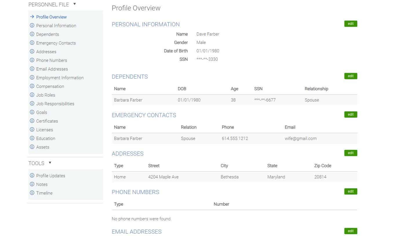
Task: Click the 20814 zip code cell
Action: [x=320, y=177]
